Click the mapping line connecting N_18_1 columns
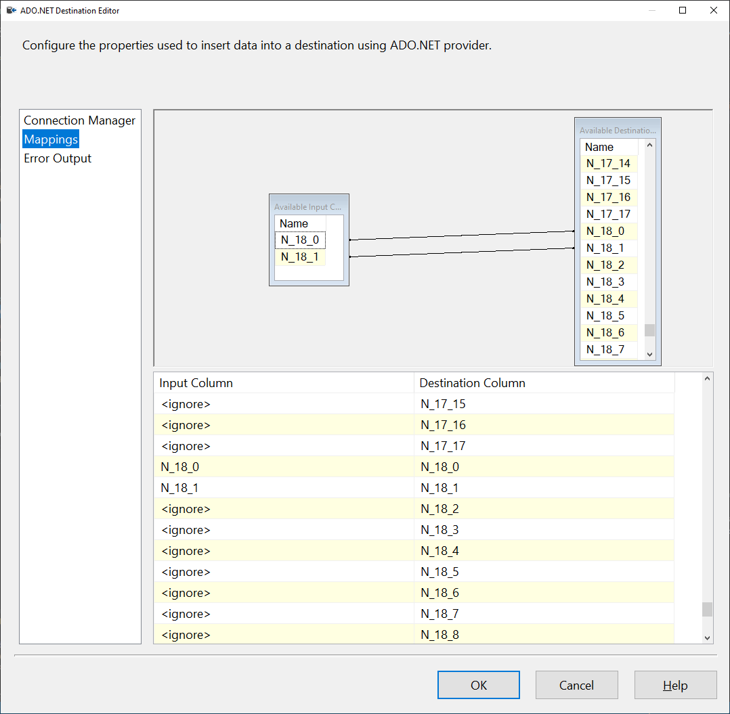 (x=461, y=252)
